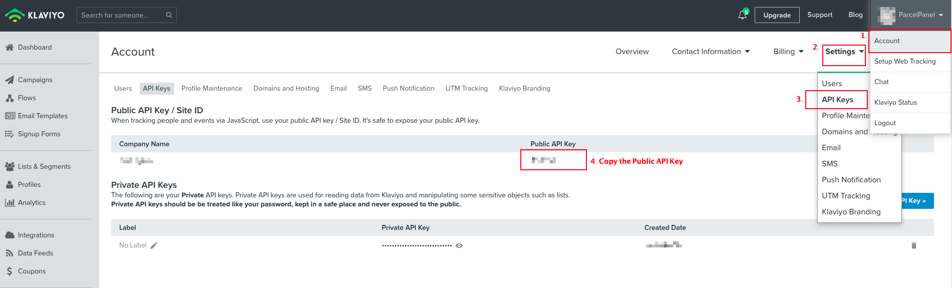The width and height of the screenshot is (952, 288).
Task: Click the blurred Company Name value
Action: (x=136, y=161)
